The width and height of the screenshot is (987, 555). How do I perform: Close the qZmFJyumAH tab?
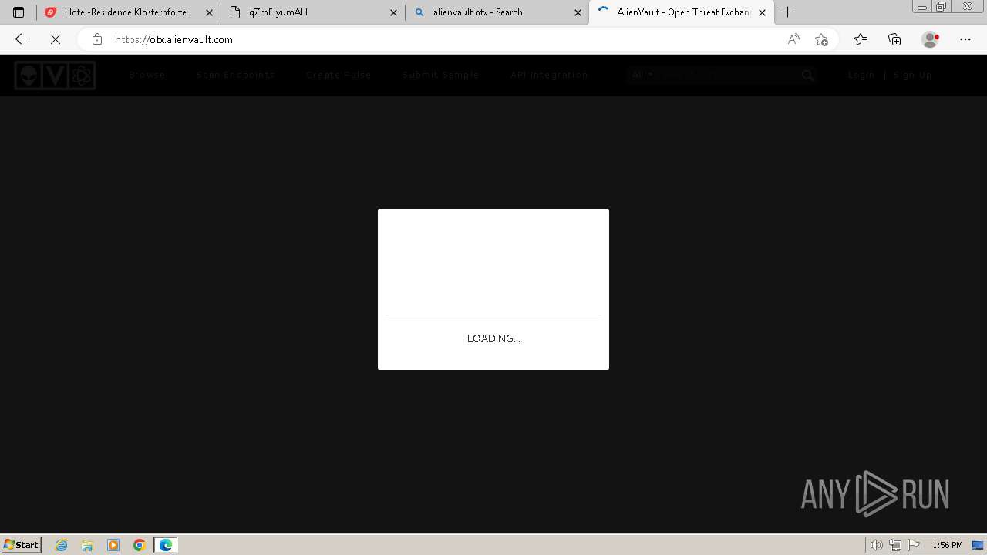393,12
